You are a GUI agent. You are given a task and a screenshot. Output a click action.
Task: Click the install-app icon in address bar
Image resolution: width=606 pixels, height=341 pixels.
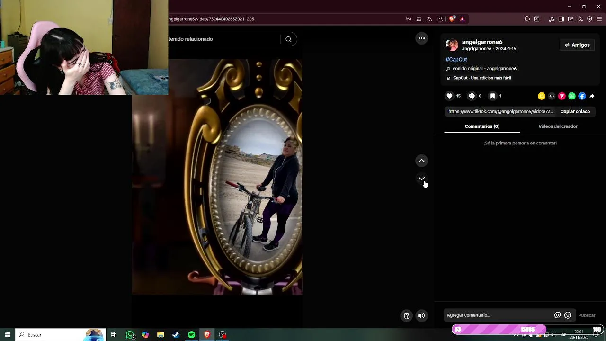tap(419, 19)
